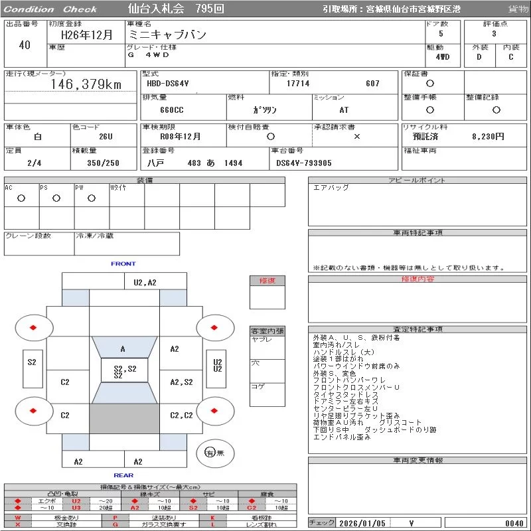The image size is (531, 531).
Task: Click the Condition Check header title
Action: click(x=51, y=9)
